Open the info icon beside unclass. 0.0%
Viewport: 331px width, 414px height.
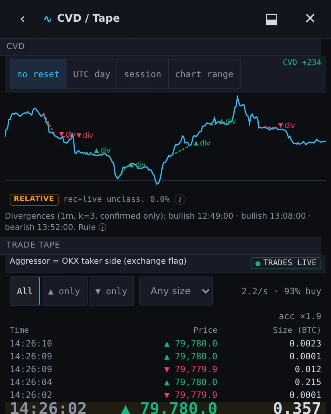pyautogui.click(x=180, y=199)
